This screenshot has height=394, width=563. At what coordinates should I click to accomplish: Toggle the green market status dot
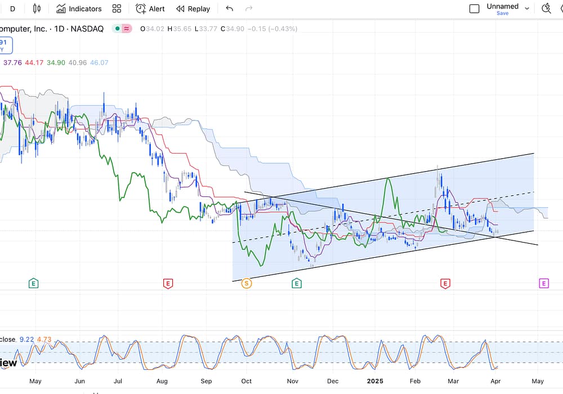tap(116, 29)
